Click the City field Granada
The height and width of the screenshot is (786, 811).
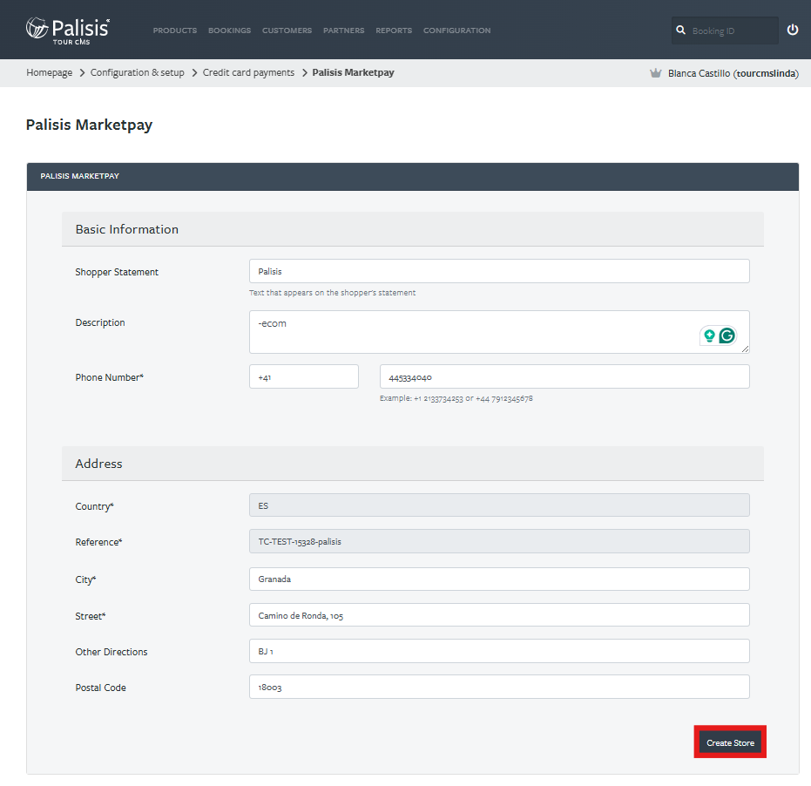click(499, 579)
